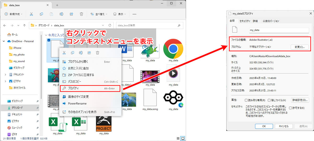Open the address bar history dropdown chevron
This screenshot has width=314, height=141.
point(103,25)
